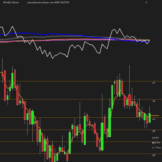Click the 'in 5 Days' text

click(156, 148)
